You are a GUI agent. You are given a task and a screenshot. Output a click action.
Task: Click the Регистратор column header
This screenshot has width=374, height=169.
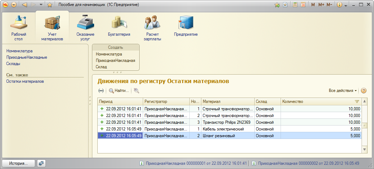click(166, 101)
